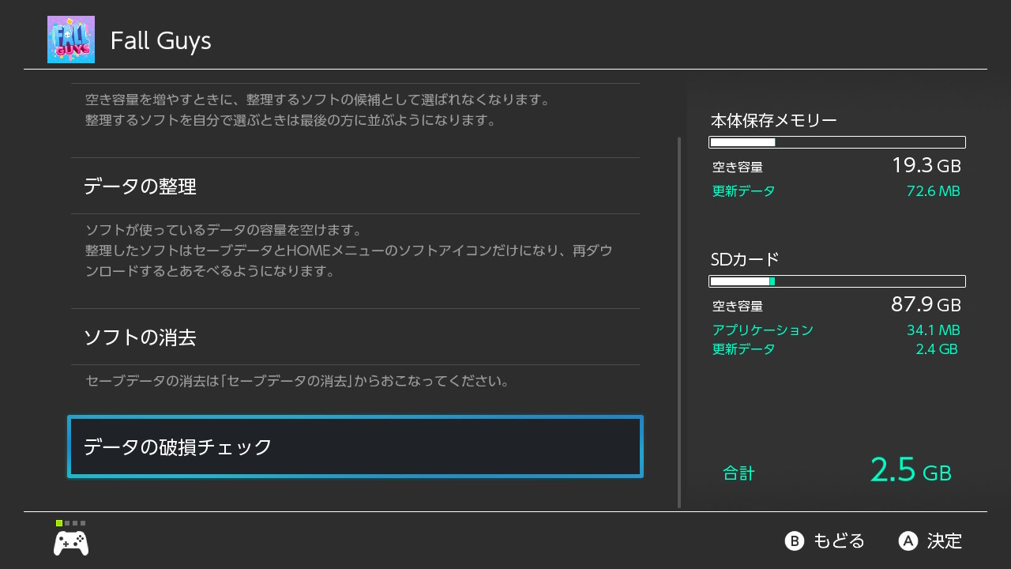1011x569 pixels.
Task: Select データの整理 option
Action: 355,187
